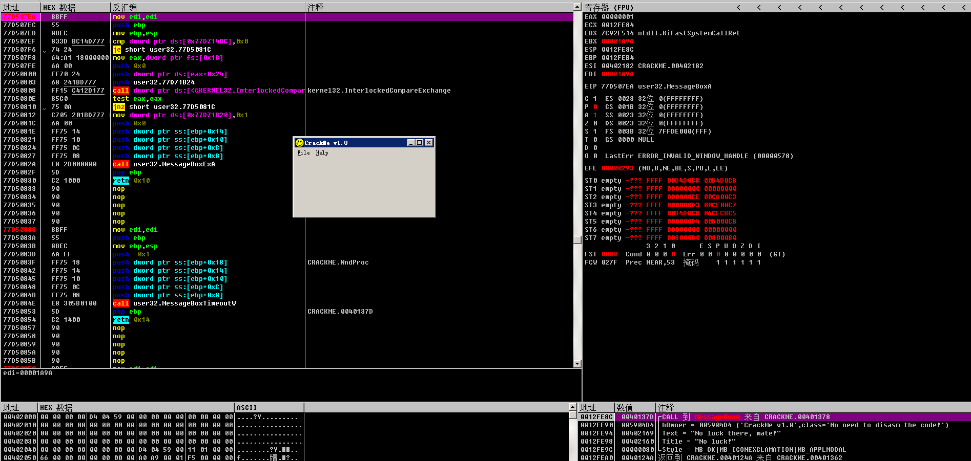This screenshot has height=461, width=971.
Task: Click the 地址 header in dump pane
Action: point(19,408)
